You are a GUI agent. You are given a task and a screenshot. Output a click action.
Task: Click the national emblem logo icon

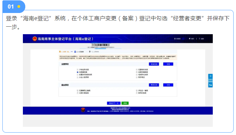pos(34,39)
